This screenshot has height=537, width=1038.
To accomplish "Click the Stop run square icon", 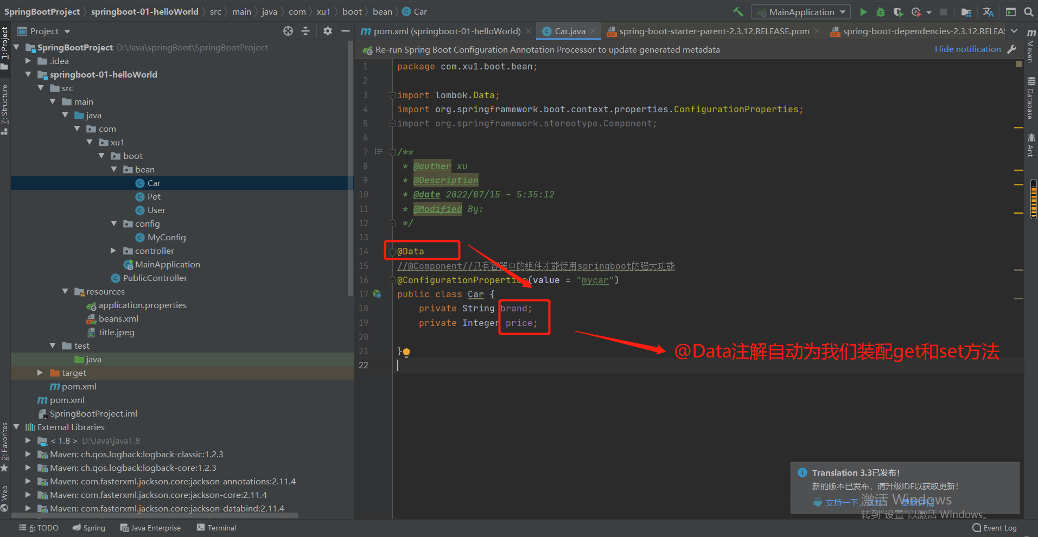I will 944,11.
